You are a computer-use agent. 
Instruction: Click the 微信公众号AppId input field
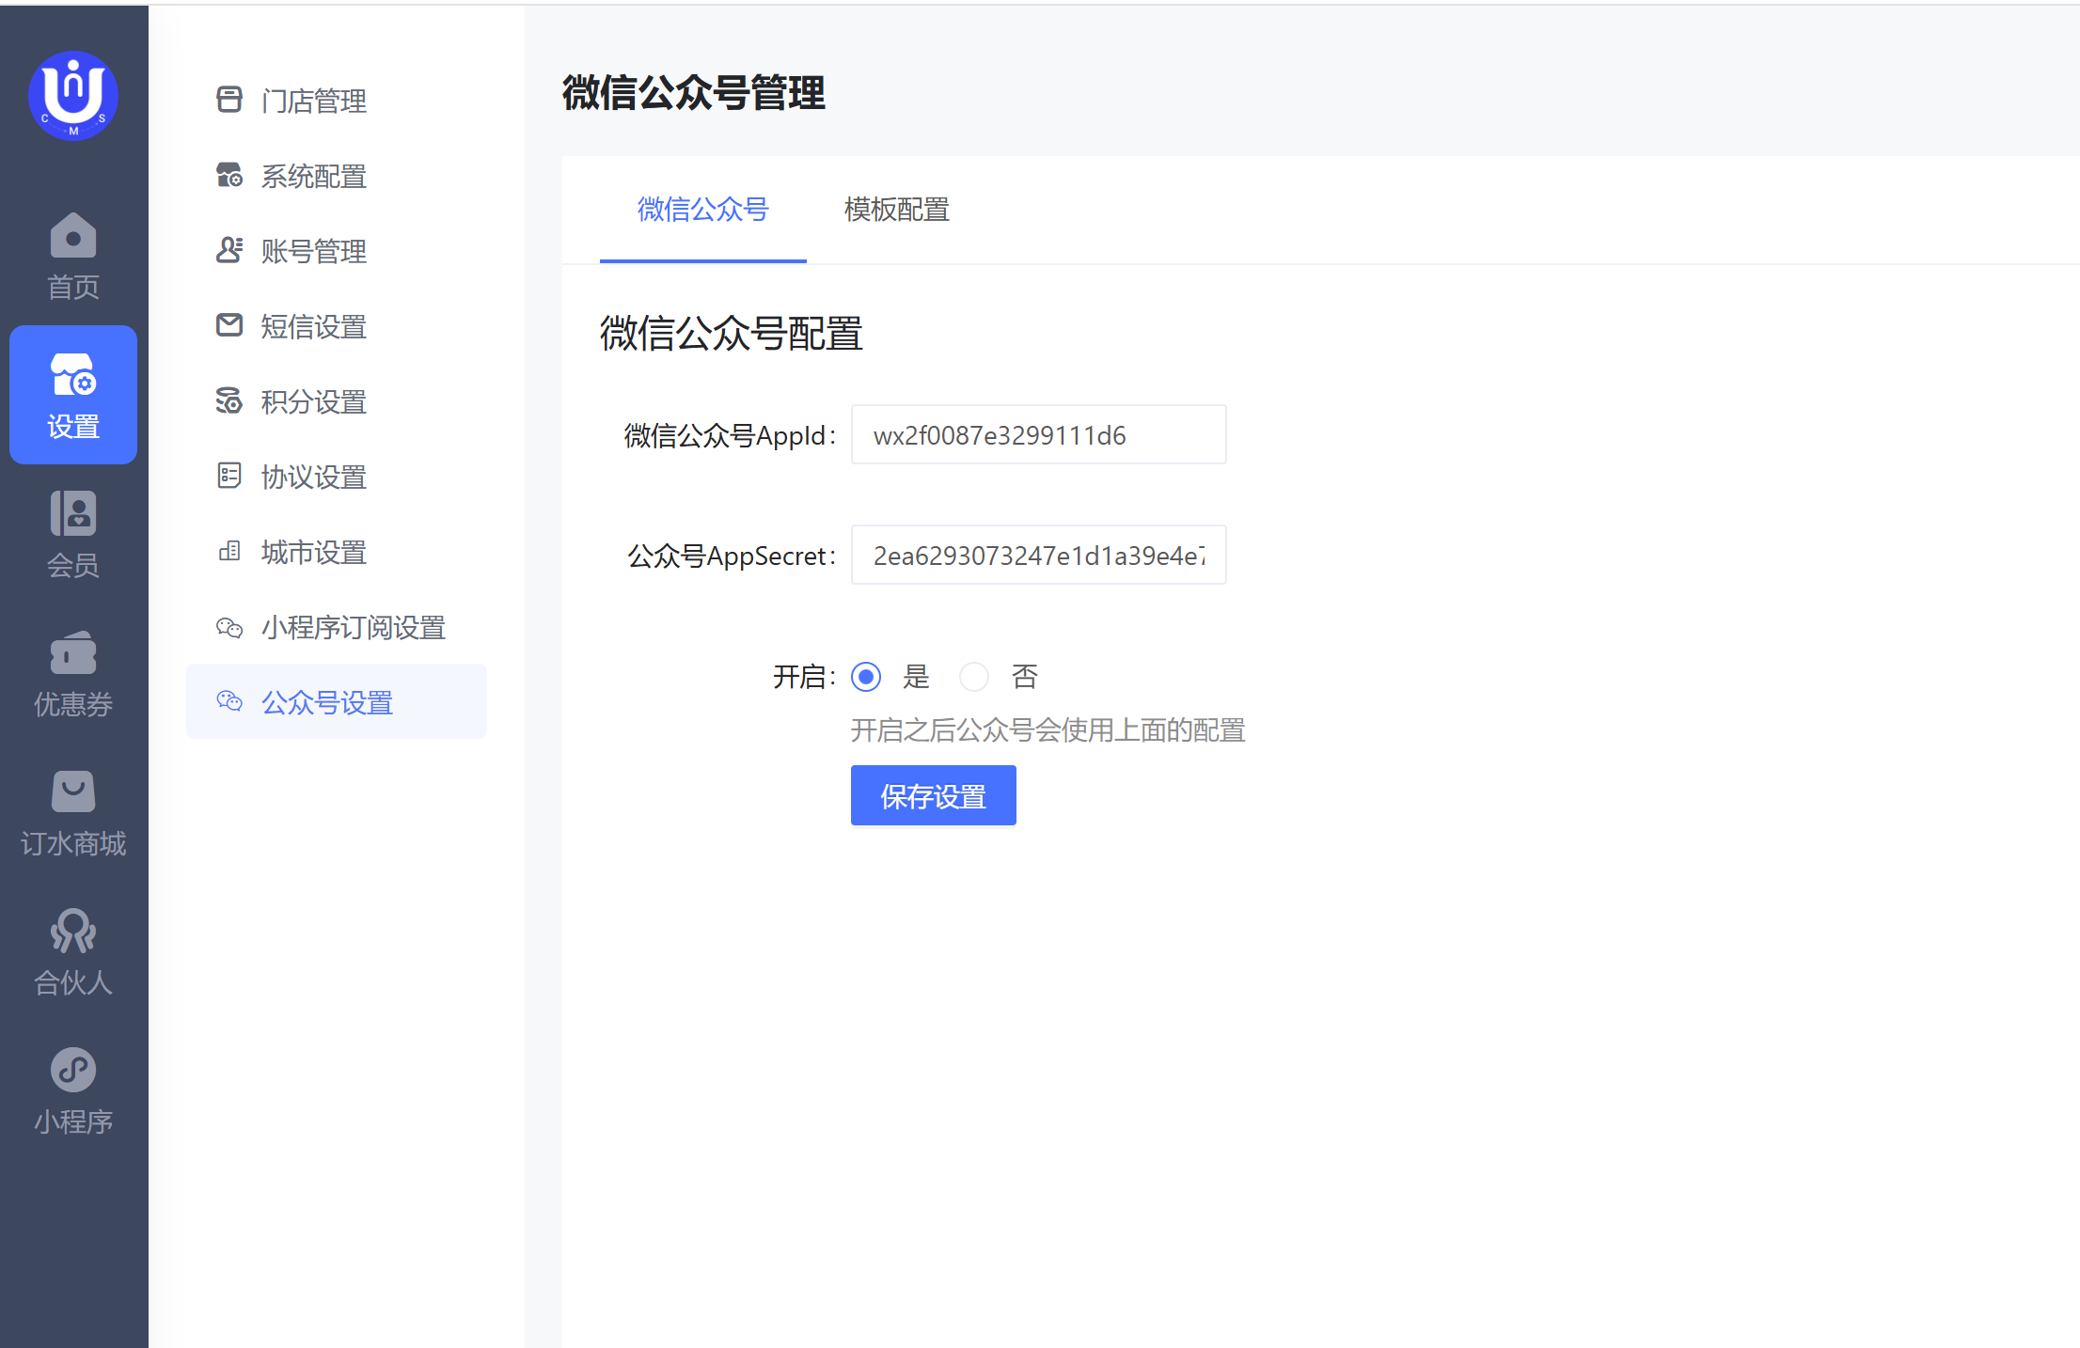(1039, 434)
